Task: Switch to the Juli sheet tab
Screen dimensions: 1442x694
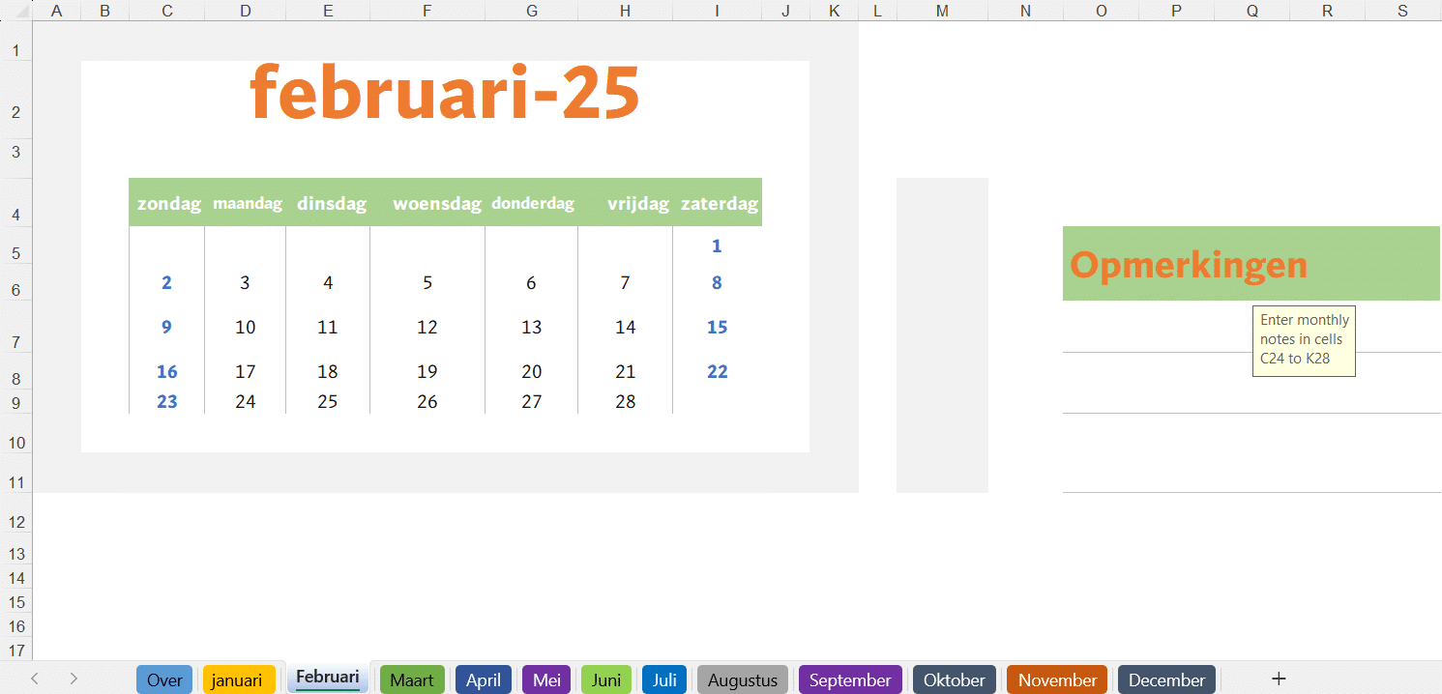Action: point(664,680)
